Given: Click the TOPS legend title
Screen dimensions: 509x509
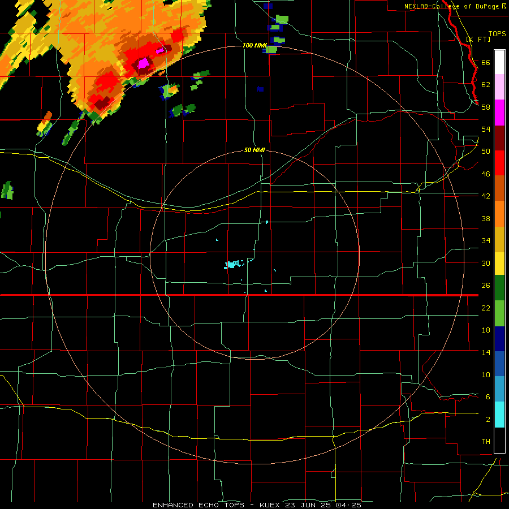Looking at the screenshot, I should (x=497, y=33).
